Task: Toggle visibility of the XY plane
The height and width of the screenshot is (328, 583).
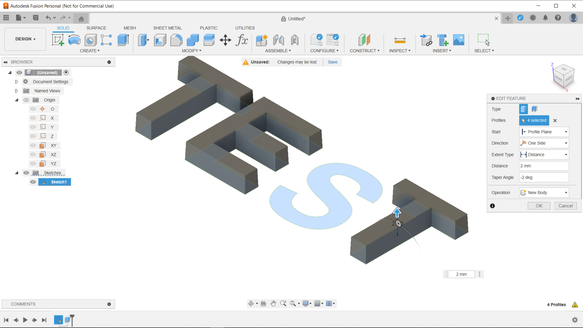Action: pyautogui.click(x=33, y=145)
